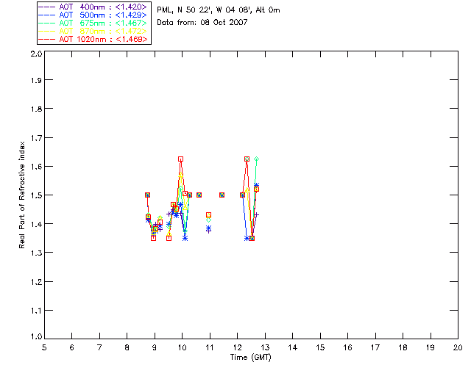Viewport: 471px width, 376px height.
Task: Select the data marker at 1.5 near time 11.4
Action: pos(222,195)
